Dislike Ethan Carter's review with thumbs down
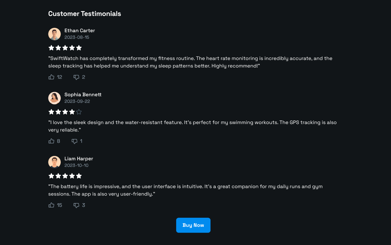 [x=76, y=77]
